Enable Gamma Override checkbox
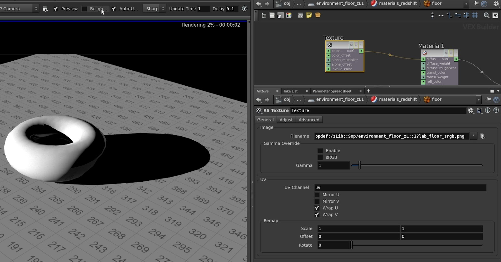This screenshot has width=501, height=262. (x=320, y=151)
